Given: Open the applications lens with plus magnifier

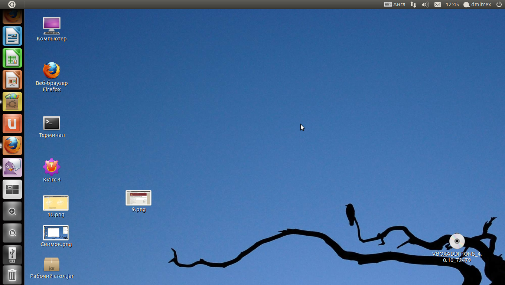Looking at the screenshot, I should click(12, 211).
